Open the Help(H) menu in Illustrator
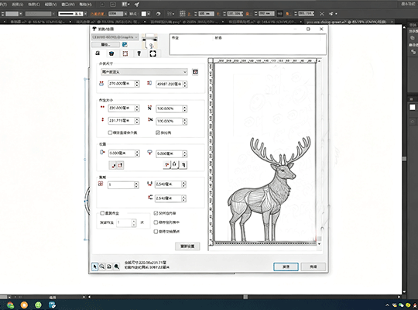The width and height of the screenshot is (418, 310). (x=85, y=5)
